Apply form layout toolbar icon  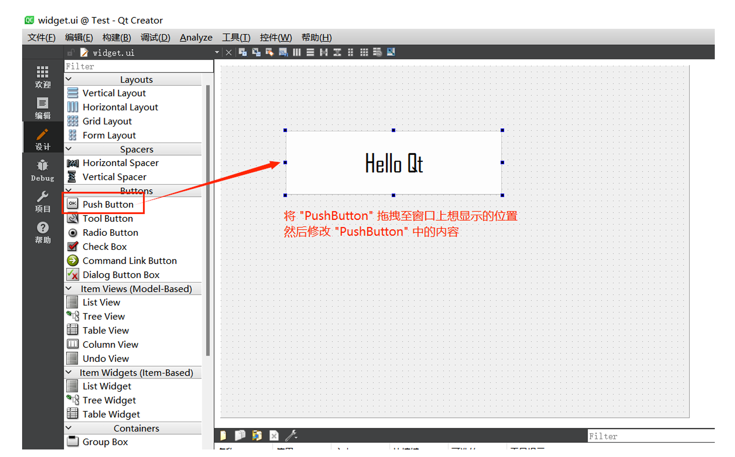(x=350, y=52)
